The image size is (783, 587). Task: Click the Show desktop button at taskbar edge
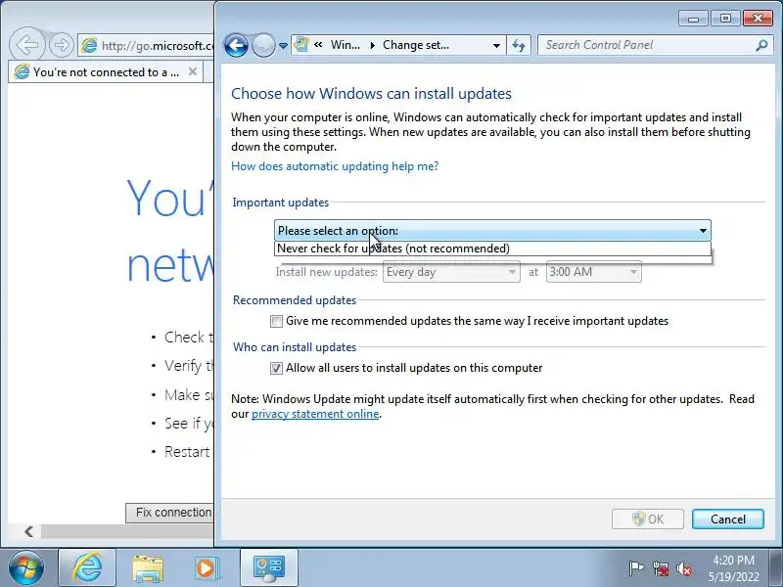[776, 568]
